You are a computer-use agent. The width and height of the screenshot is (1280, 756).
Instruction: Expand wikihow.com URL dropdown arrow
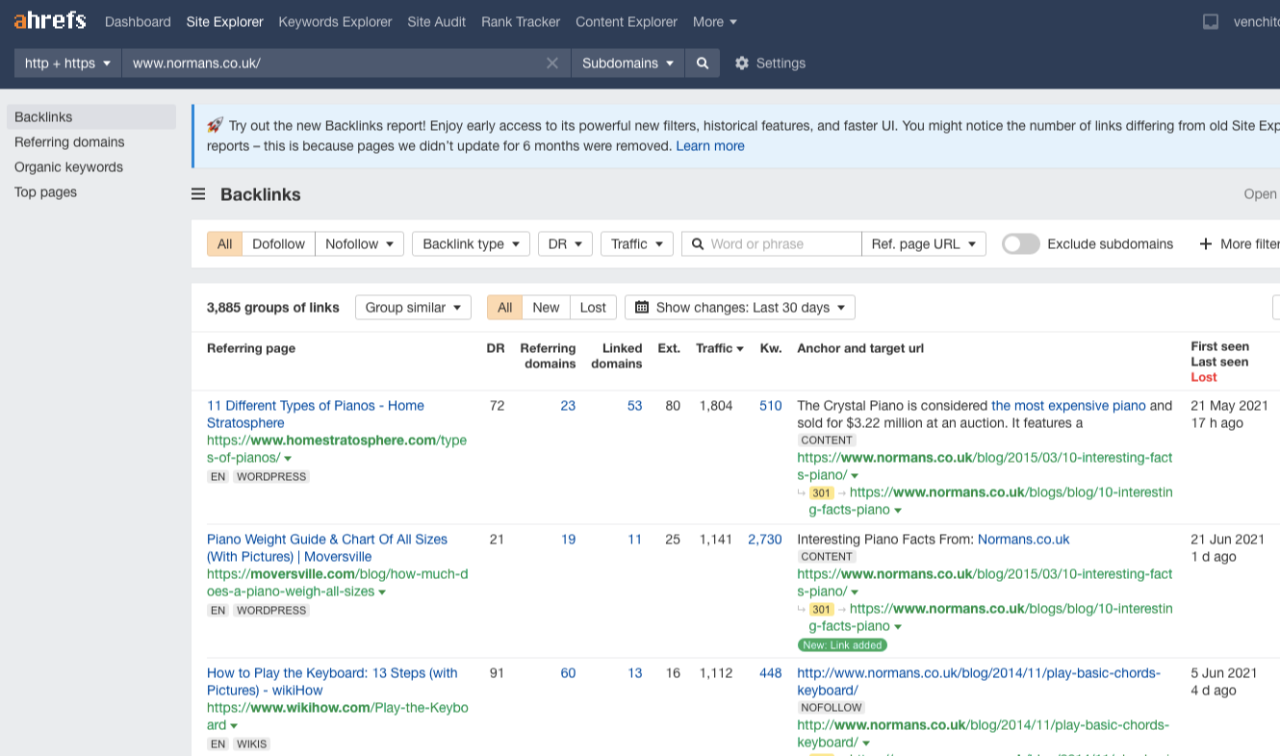[x=234, y=726]
